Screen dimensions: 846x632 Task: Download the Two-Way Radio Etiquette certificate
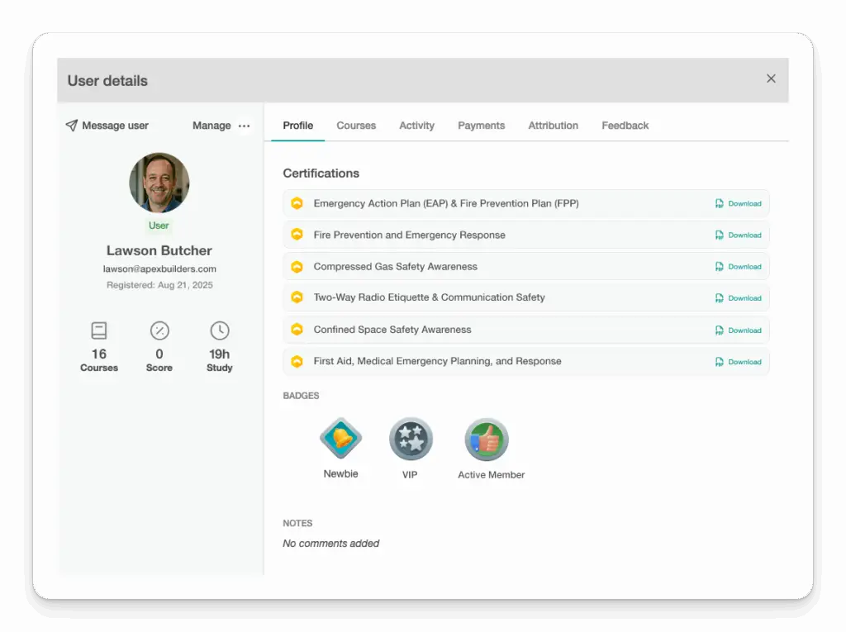point(739,298)
